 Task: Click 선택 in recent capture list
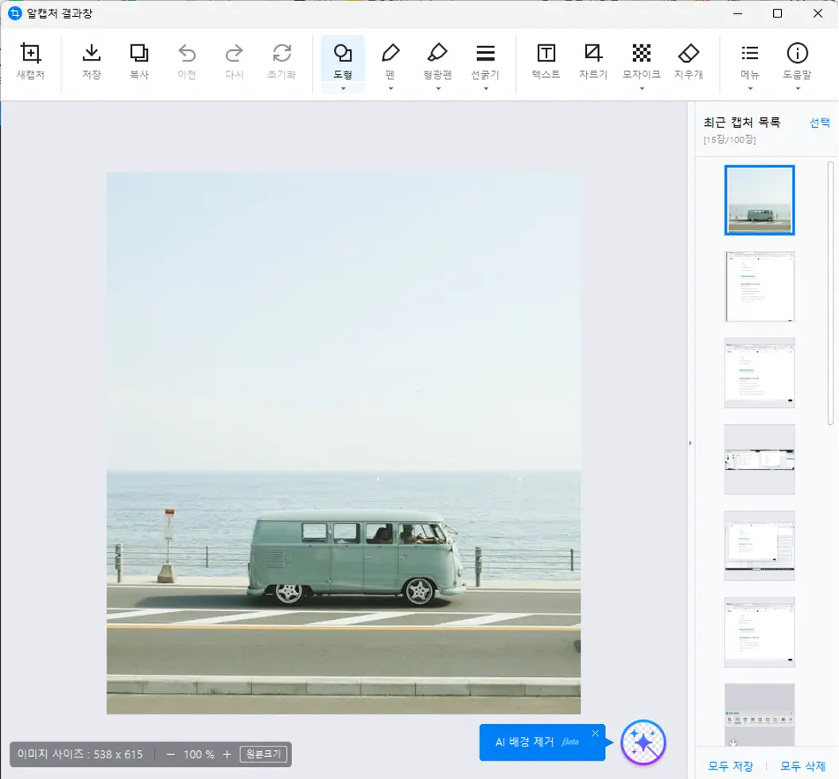pyautogui.click(x=819, y=123)
